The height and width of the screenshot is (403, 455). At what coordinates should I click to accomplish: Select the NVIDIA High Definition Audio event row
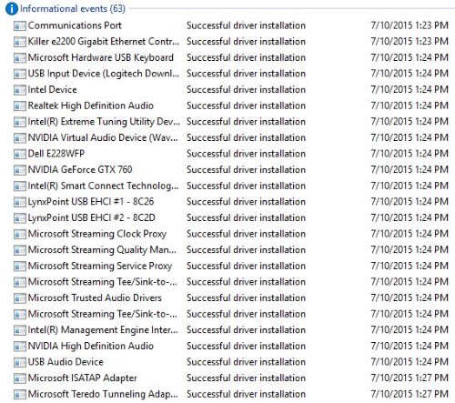click(x=230, y=347)
